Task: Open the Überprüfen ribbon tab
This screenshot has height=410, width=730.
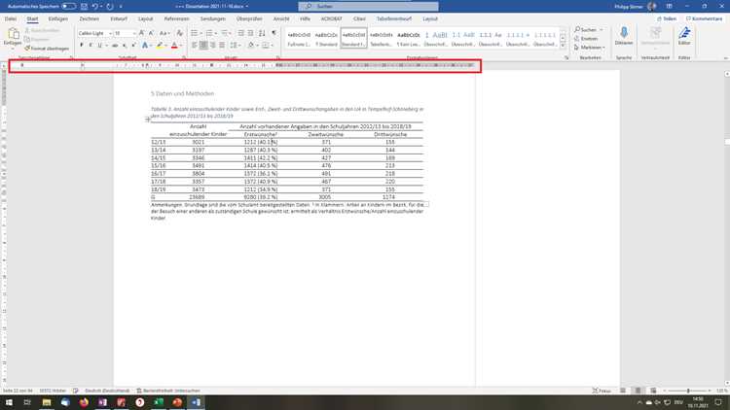Action: 249,19
